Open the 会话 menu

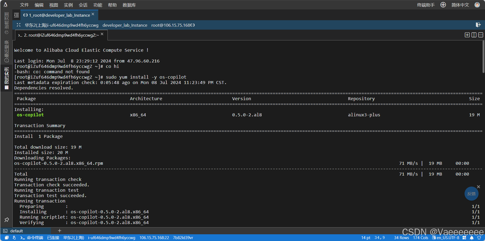(x=83, y=5)
